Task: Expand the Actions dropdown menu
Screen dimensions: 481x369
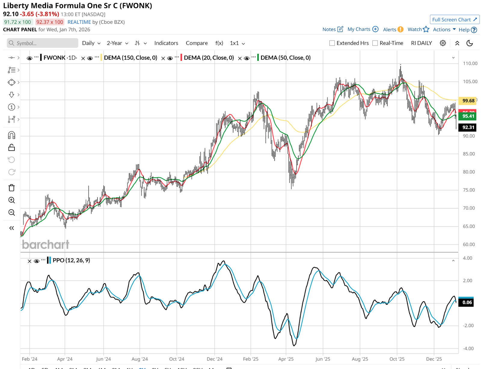Action: click(x=444, y=29)
